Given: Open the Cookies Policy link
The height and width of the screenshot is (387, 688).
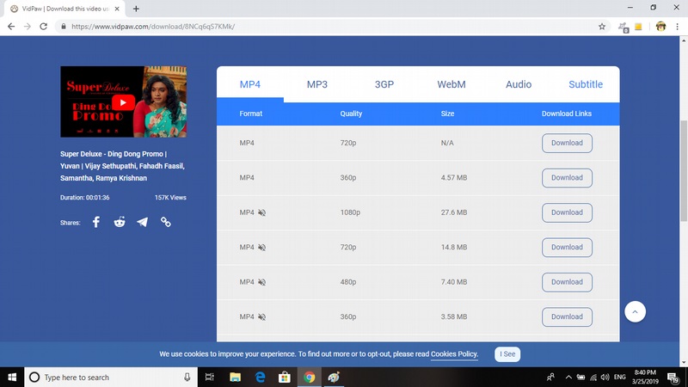Looking at the screenshot, I should click(x=454, y=354).
